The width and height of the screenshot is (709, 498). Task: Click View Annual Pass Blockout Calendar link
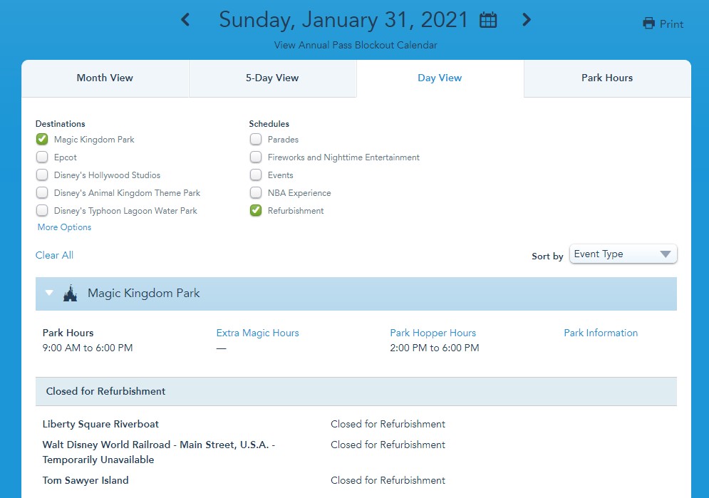(x=356, y=45)
